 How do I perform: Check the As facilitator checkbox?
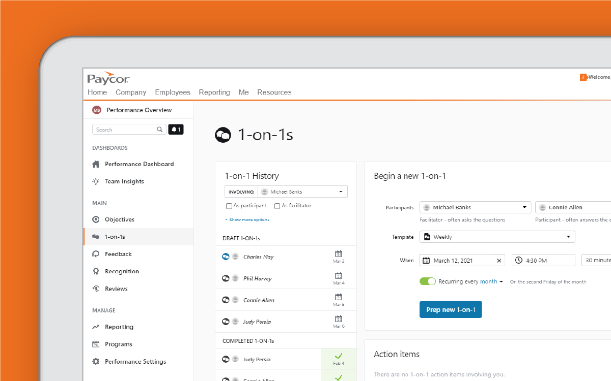(277, 206)
